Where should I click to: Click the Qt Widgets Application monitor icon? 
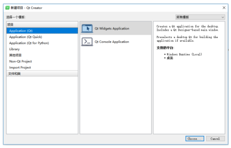pos(87,28)
